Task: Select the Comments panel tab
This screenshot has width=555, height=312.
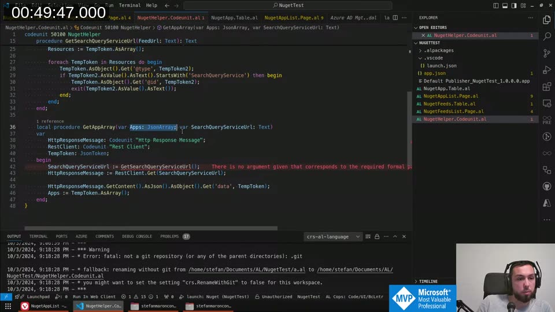Action: tap(105, 237)
